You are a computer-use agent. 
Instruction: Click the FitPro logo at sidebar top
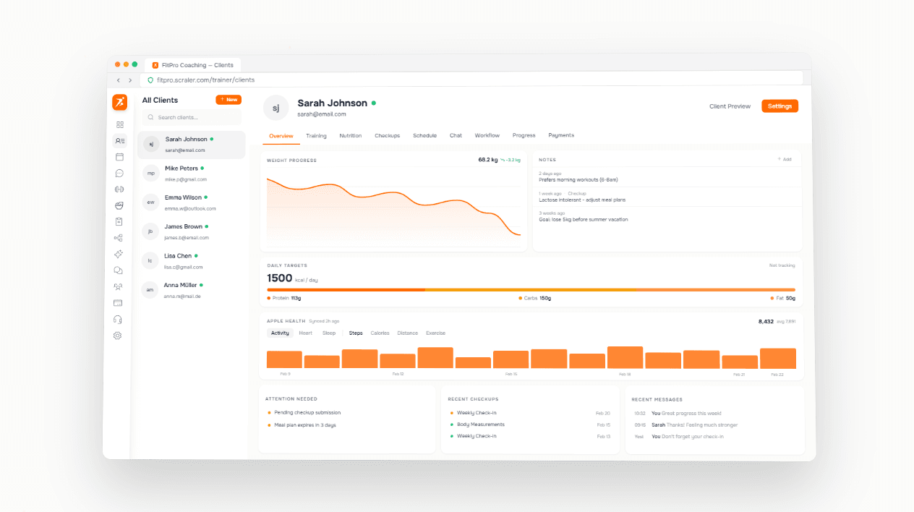pyautogui.click(x=119, y=102)
